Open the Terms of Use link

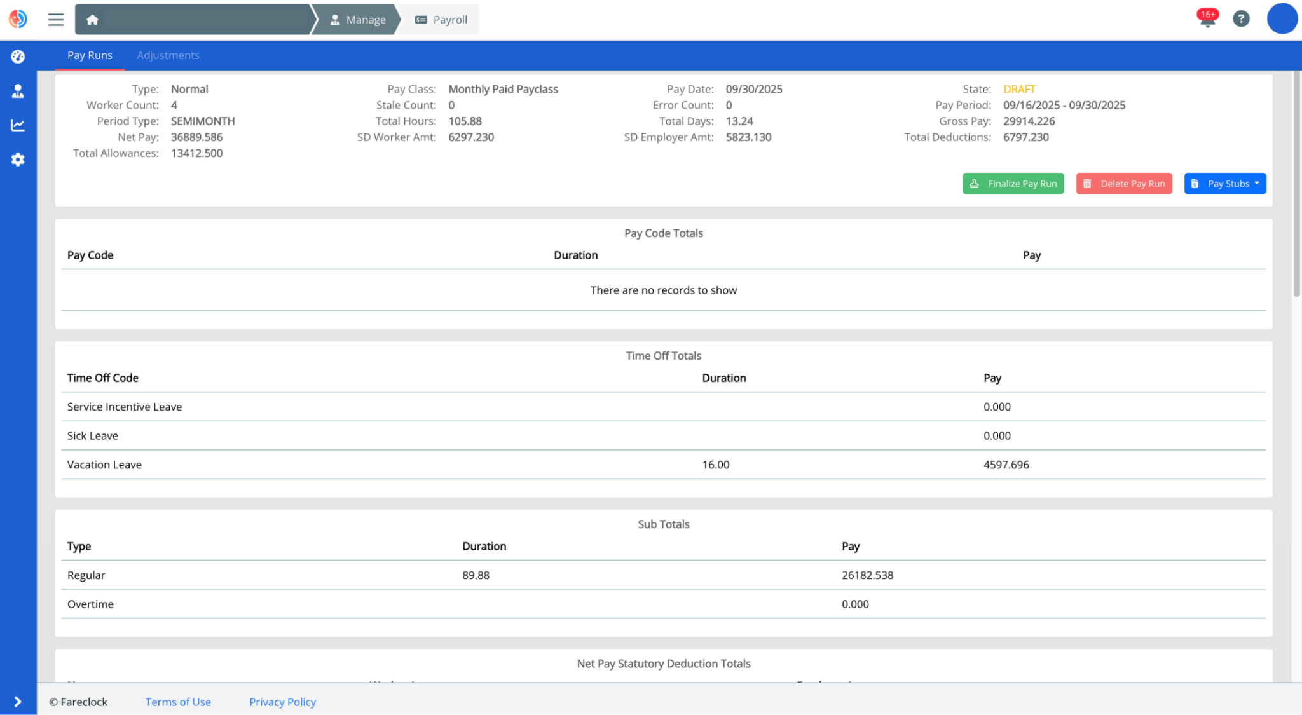178,702
